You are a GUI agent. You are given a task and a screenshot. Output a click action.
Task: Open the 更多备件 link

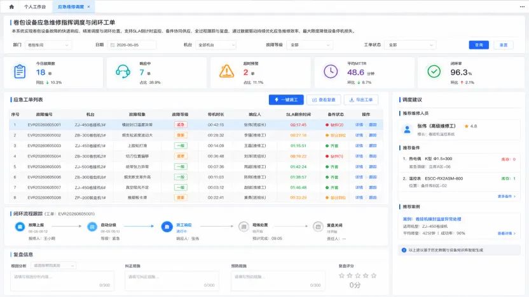[x=506, y=196]
